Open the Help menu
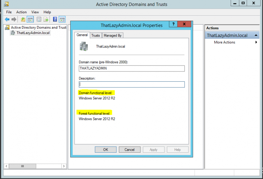This screenshot has height=179, width=263. click(x=47, y=12)
